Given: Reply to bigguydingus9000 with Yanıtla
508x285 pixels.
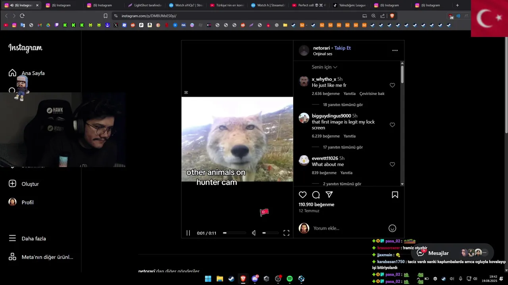Looking at the screenshot, I should [350, 136].
